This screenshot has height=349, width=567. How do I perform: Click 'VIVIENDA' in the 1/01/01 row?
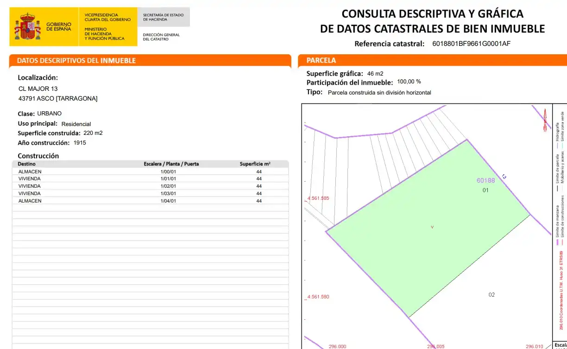(29, 179)
